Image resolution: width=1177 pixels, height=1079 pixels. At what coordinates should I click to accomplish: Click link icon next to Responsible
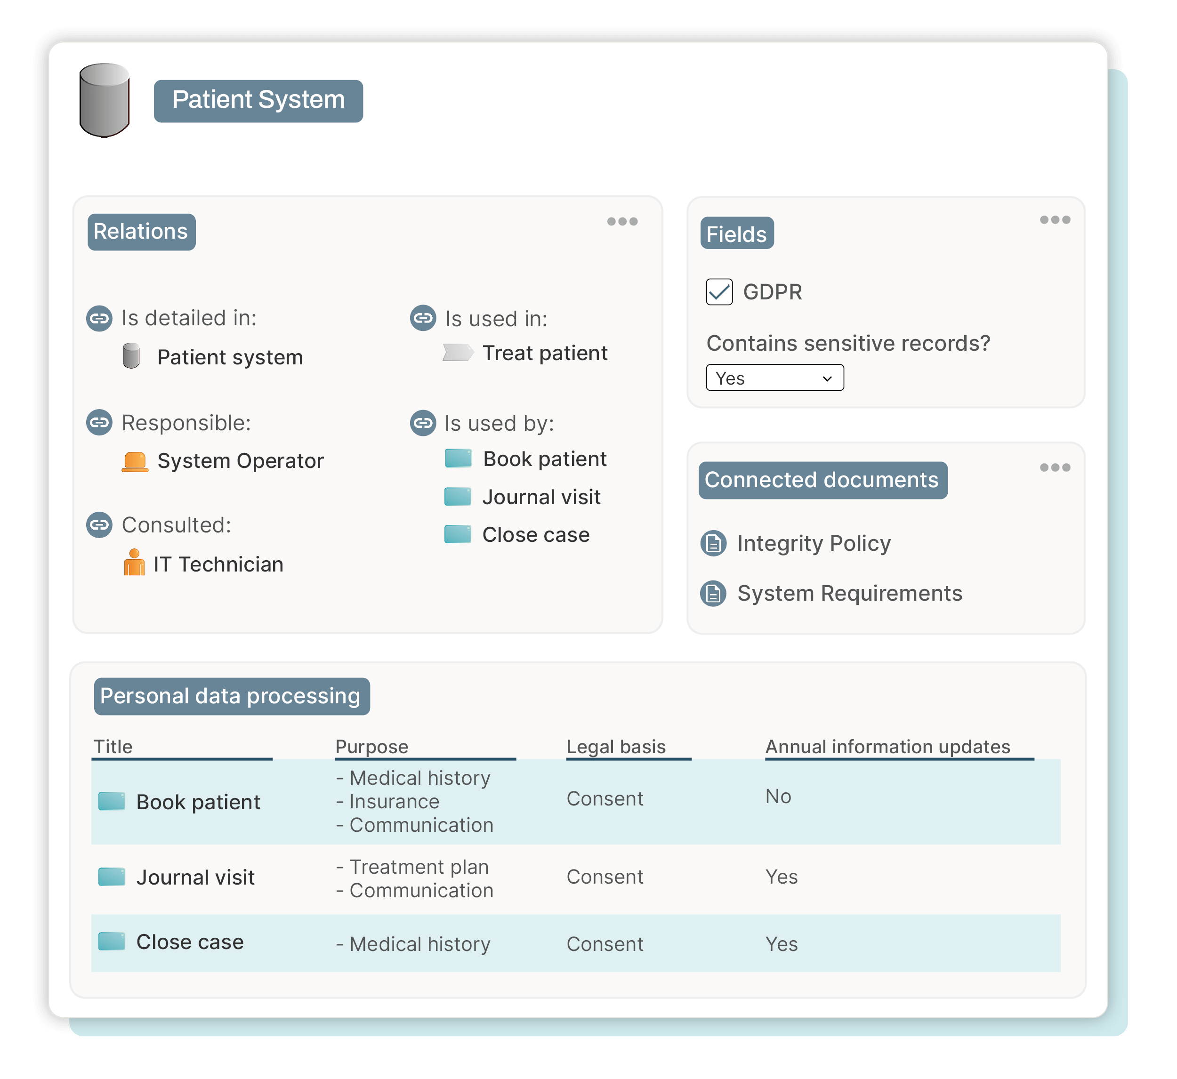pyautogui.click(x=99, y=423)
